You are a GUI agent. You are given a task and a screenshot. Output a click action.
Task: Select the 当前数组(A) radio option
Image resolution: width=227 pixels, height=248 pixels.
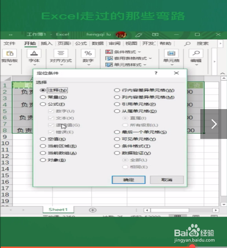click(x=43, y=153)
